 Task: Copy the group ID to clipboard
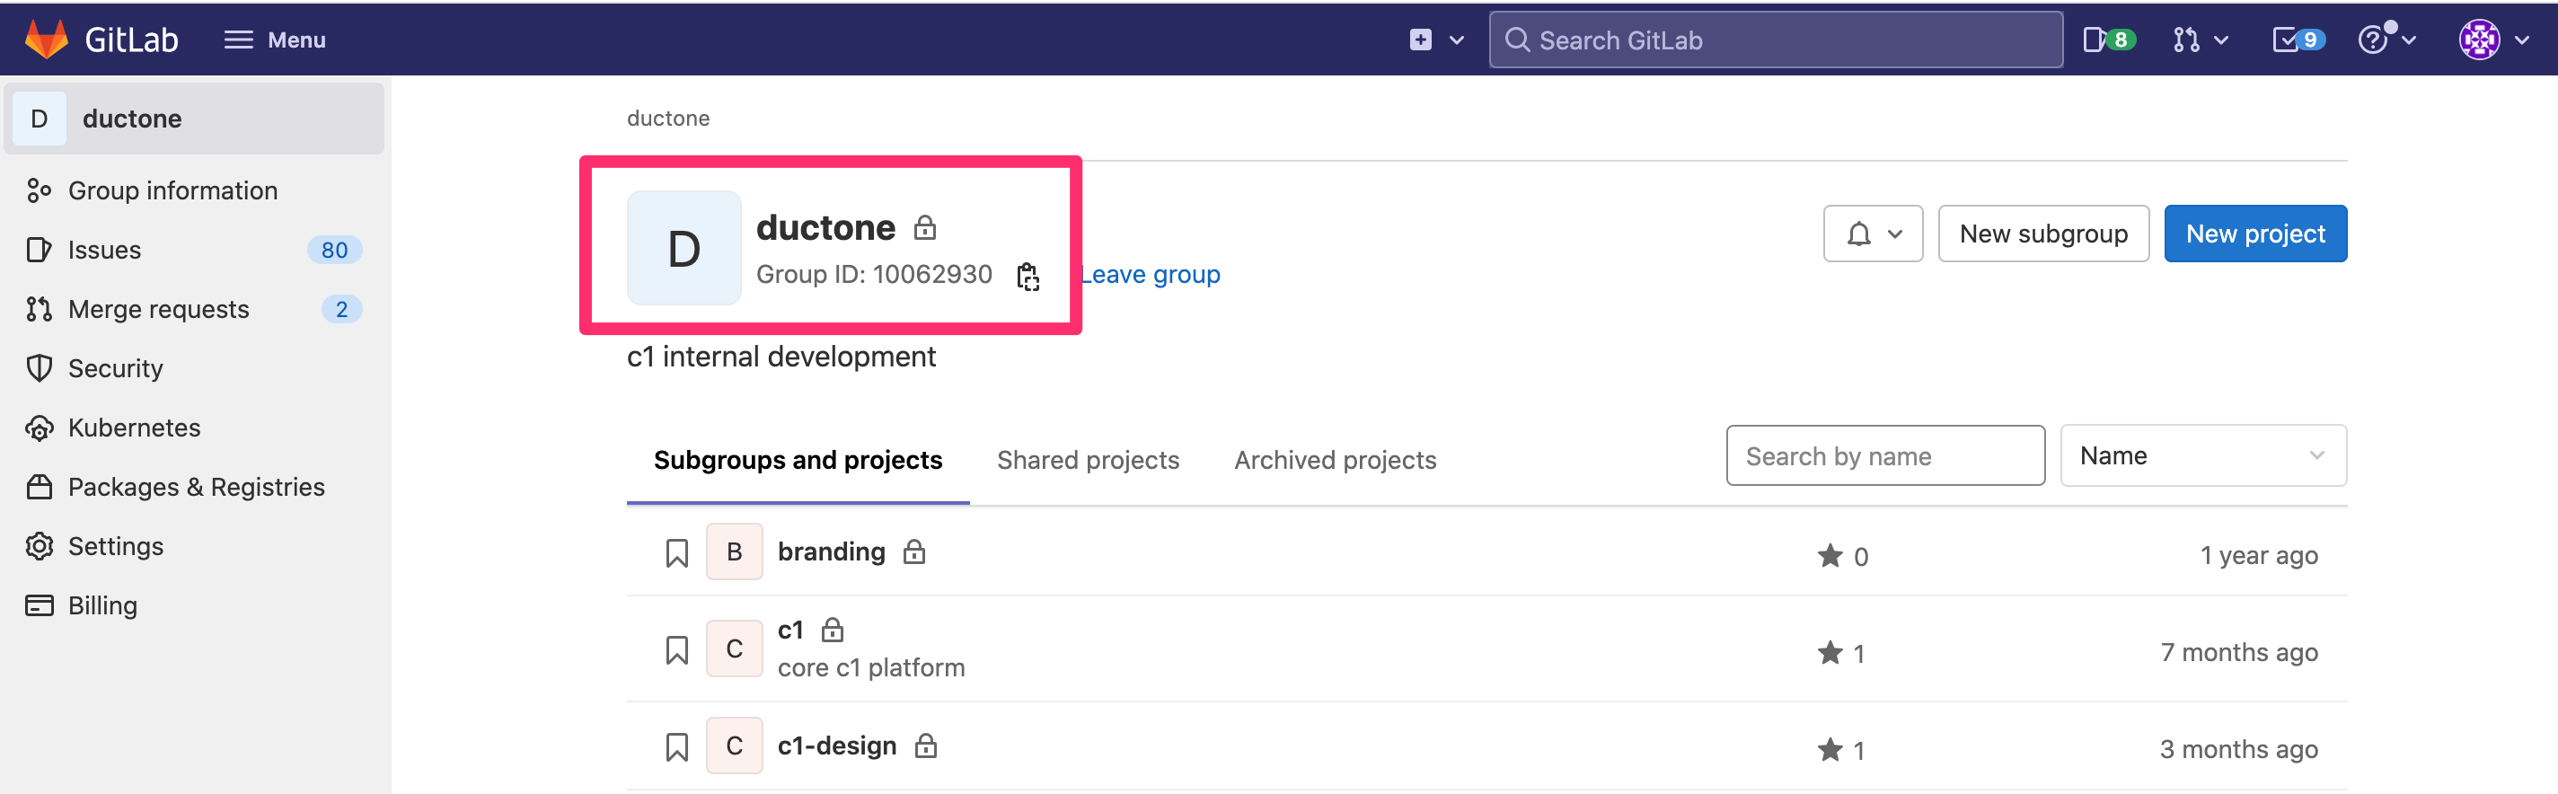1028,276
